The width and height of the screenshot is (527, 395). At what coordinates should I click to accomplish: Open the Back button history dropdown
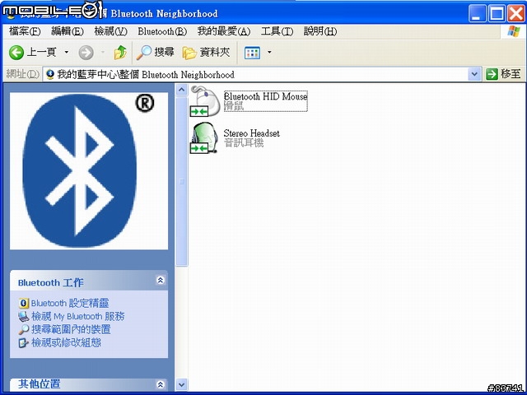tap(67, 53)
